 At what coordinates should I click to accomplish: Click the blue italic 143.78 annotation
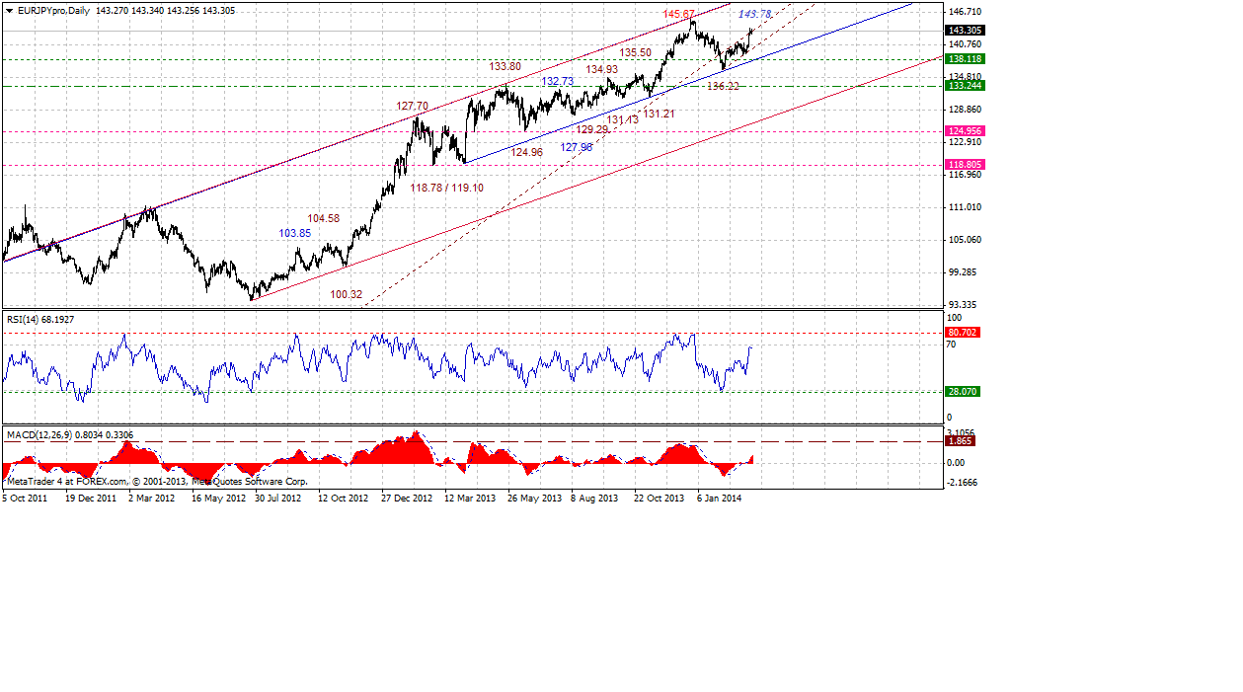[x=755, y=14]
